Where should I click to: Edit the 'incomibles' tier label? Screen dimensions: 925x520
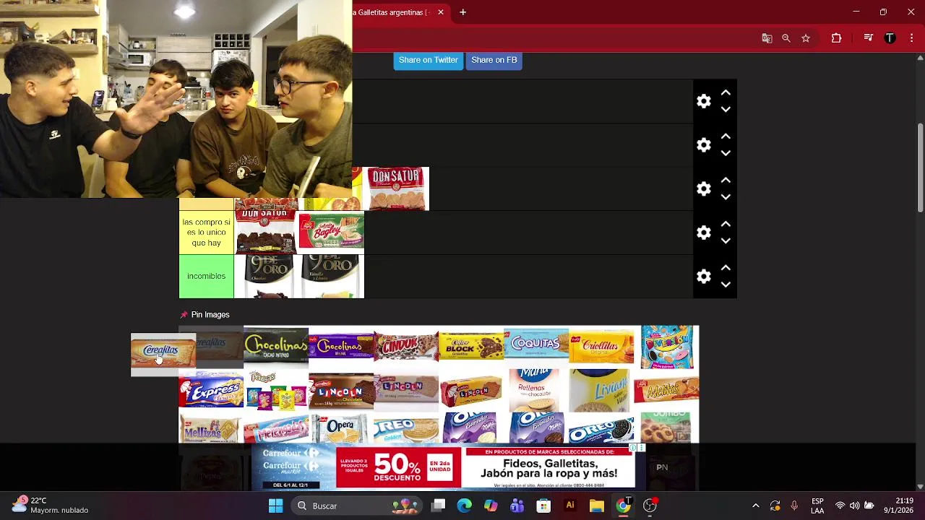coord(207,277)
